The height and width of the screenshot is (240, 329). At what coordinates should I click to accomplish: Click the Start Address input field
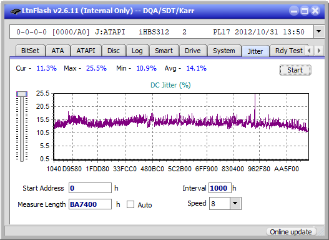[91, 188]
